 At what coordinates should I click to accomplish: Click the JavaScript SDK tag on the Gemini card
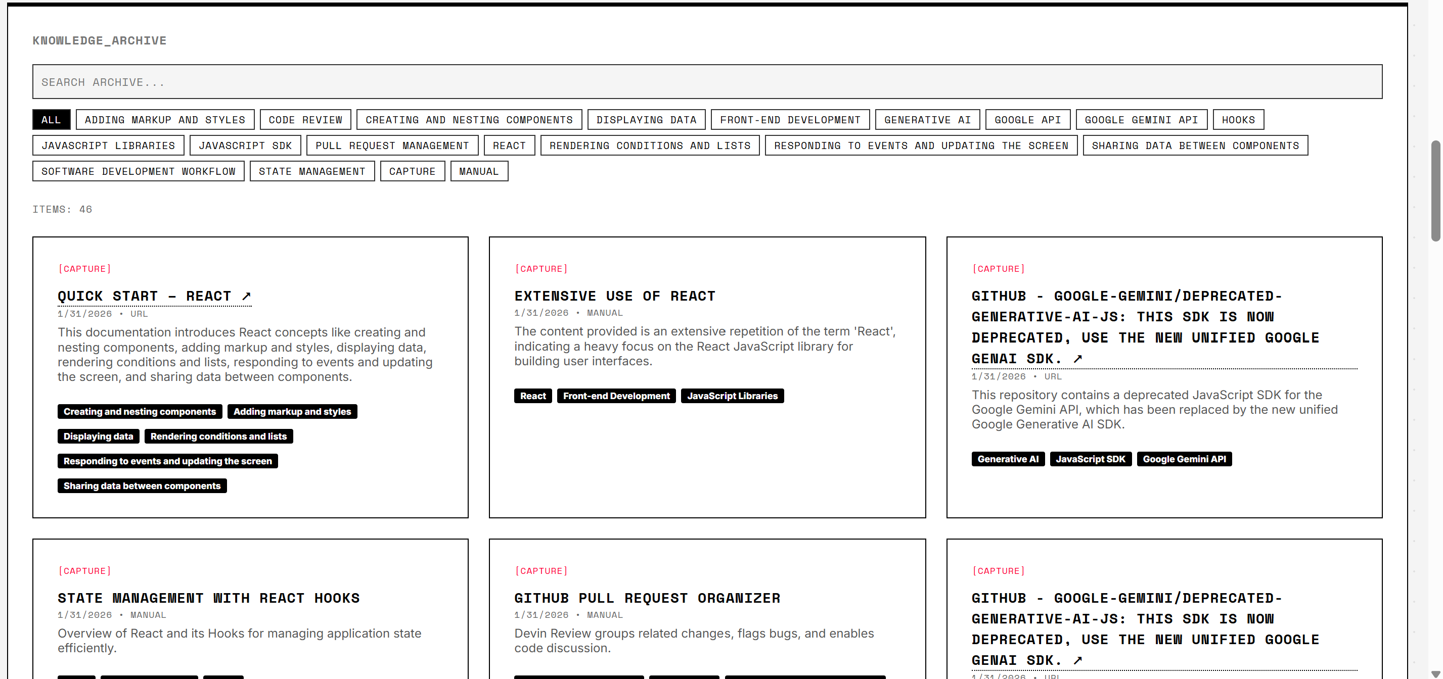pos(1090,459)
